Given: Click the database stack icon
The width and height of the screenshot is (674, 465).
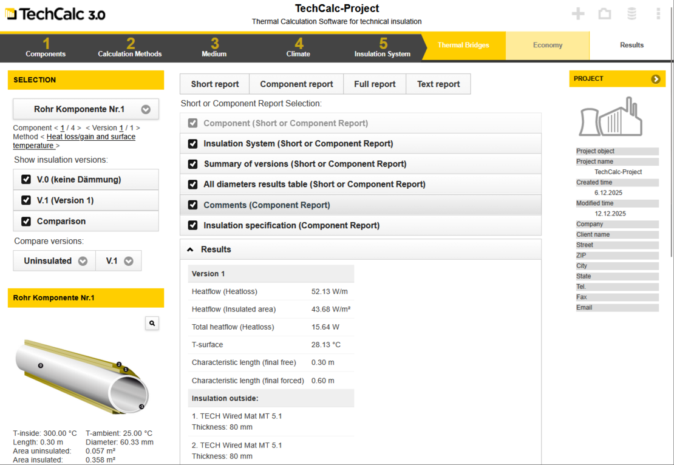Looking at the screenshot, I should (631, 14).
